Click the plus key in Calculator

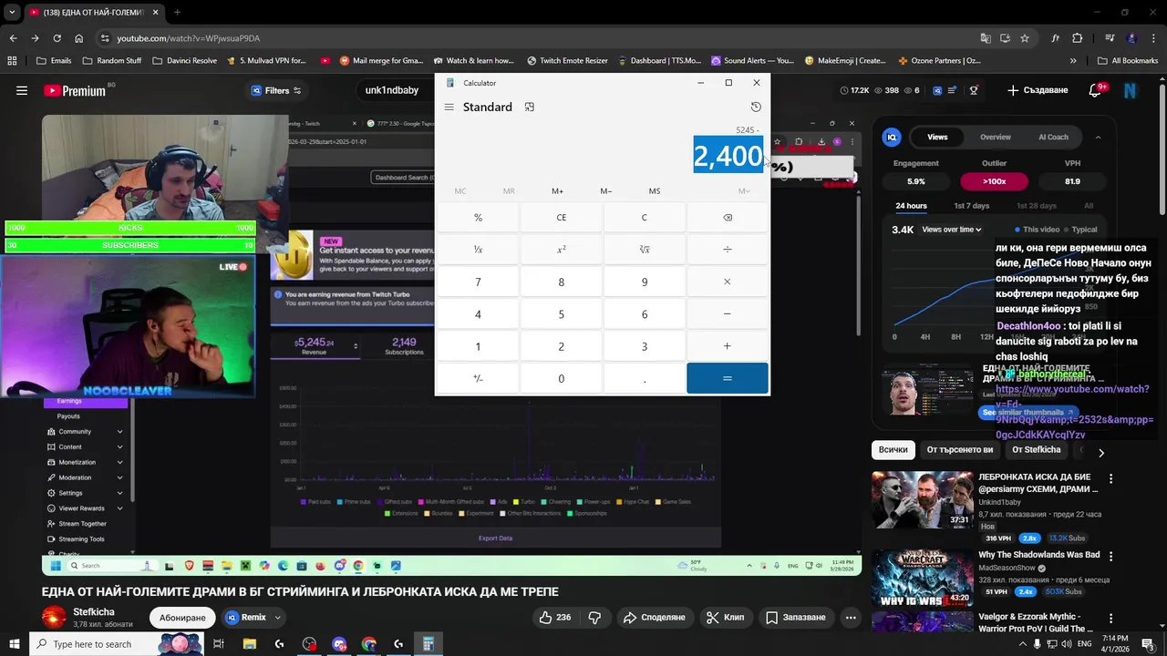pos(727,346)
